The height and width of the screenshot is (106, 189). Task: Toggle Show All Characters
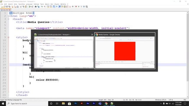[57, 6]
